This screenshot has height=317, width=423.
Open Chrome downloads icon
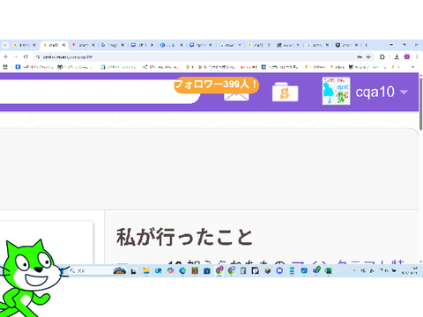[397, 57]
